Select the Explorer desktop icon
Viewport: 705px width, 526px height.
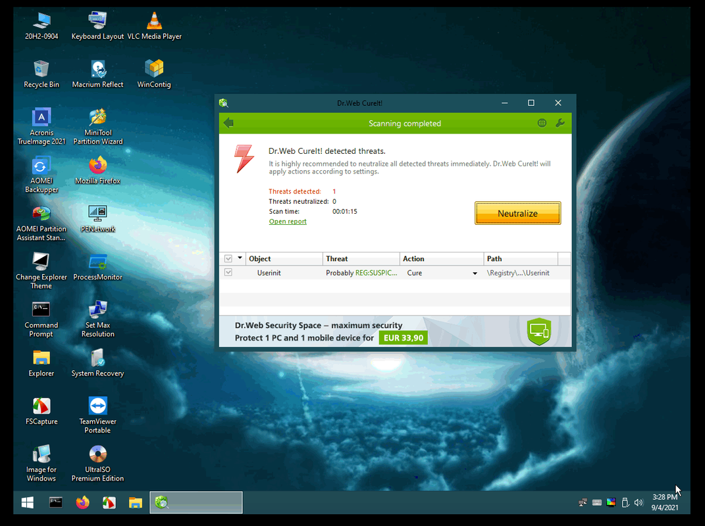point(41,364)
